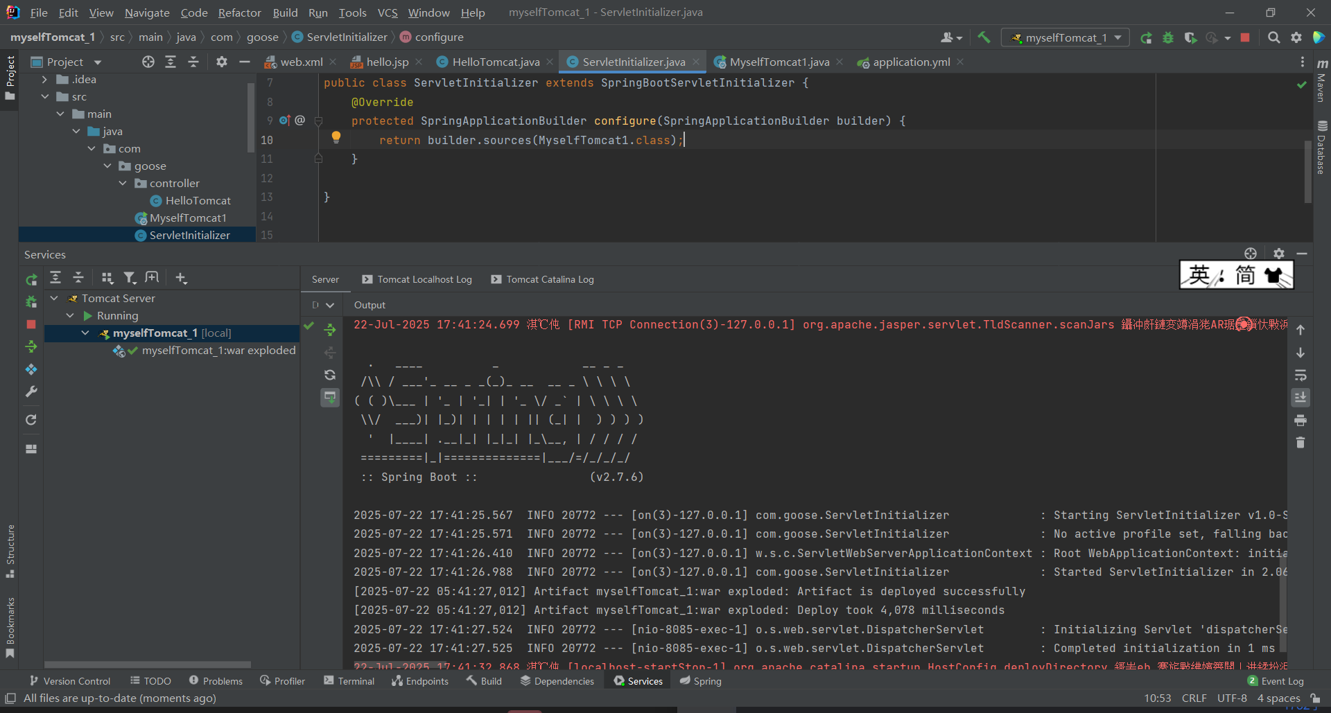Image resolution: width=1331 pixels, height=713 pixels.
Task: Open Project panel options gear
Action: coord(222,62)
